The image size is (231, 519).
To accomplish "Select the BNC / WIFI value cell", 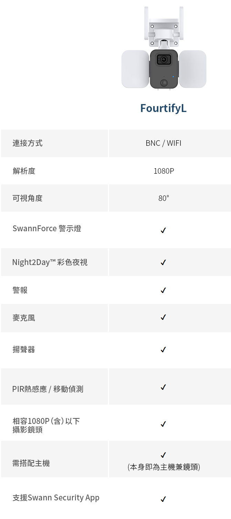I will click(x=170, y=143).
